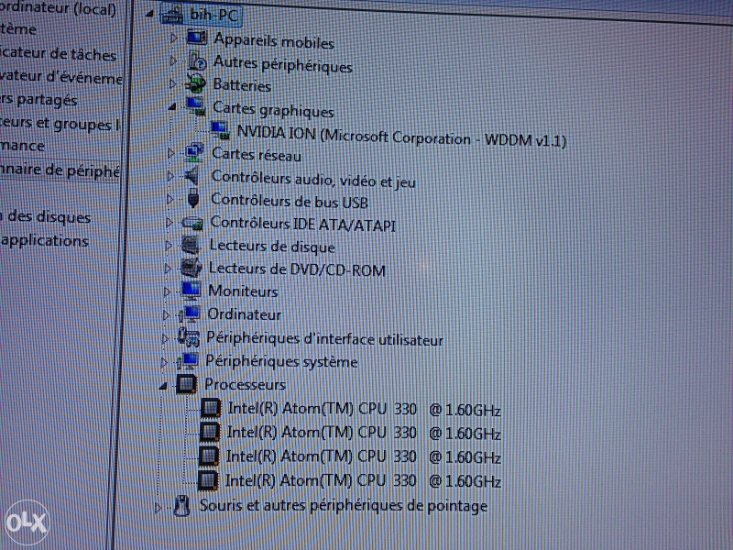Viewport: 733px width, 550px height.
Task: Click the Lecteurs de disque drive icon
Action: click(x=191, y=245)
